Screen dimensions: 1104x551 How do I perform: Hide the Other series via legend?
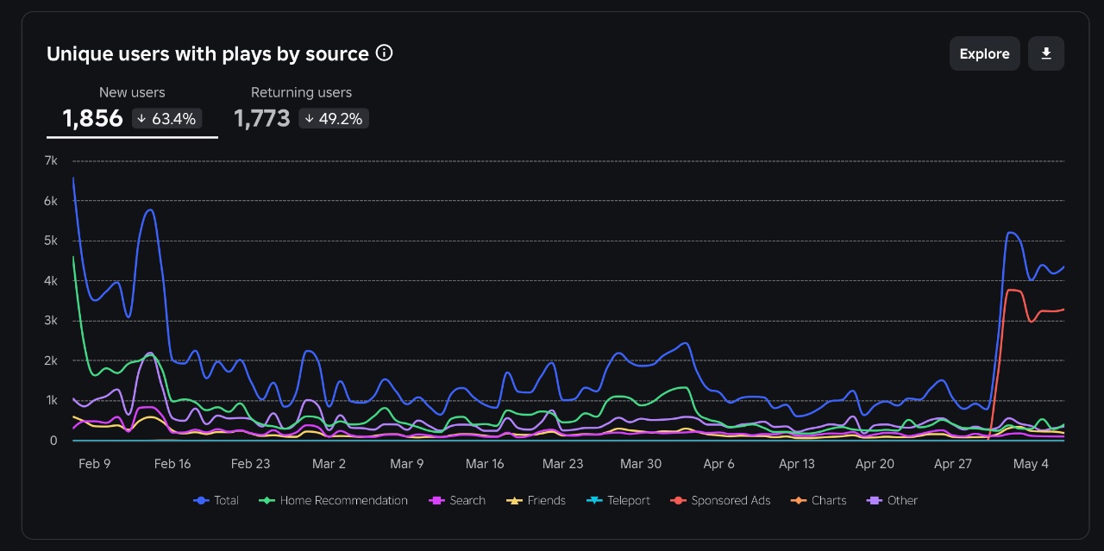pos(893,500)
